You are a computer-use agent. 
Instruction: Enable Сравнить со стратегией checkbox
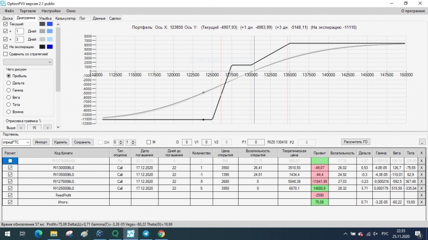pyautogui.click(x=5, y=54)
